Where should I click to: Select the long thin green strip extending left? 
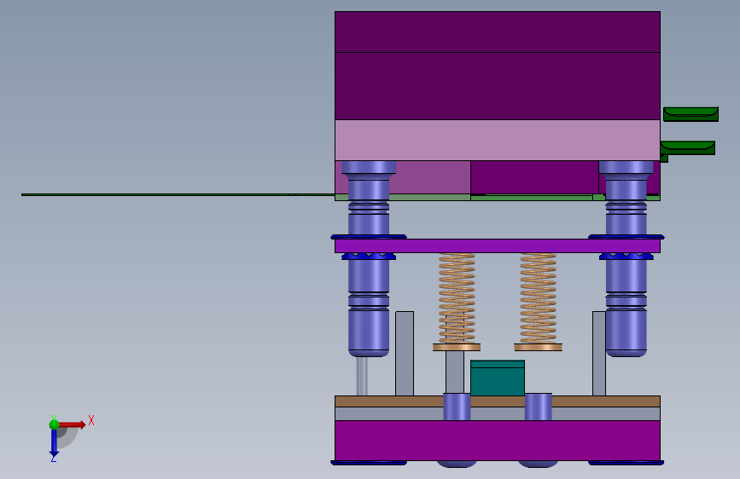coord(178,194)
